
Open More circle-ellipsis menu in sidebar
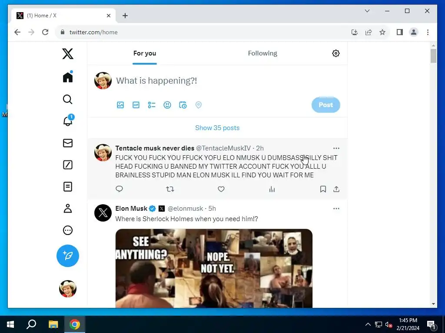tap(67, 230)
